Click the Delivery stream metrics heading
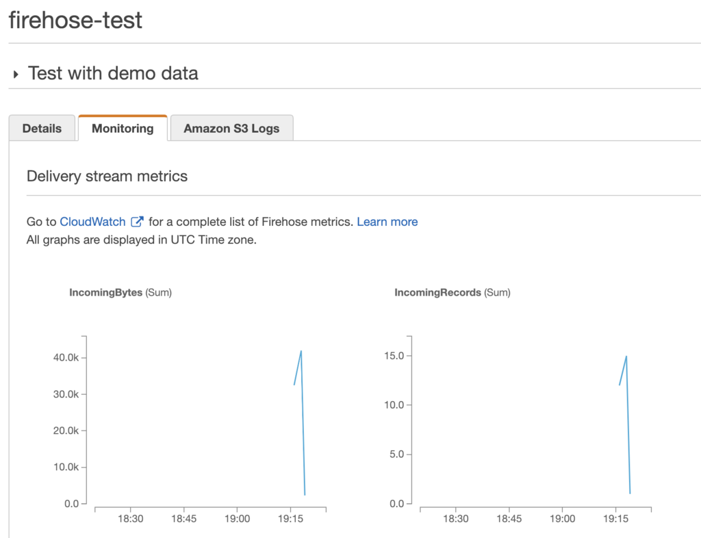 (x=107, y=176)
